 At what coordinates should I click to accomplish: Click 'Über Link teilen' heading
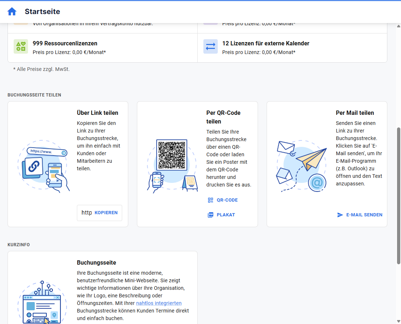pyautogui.click(x=97, y=113)
